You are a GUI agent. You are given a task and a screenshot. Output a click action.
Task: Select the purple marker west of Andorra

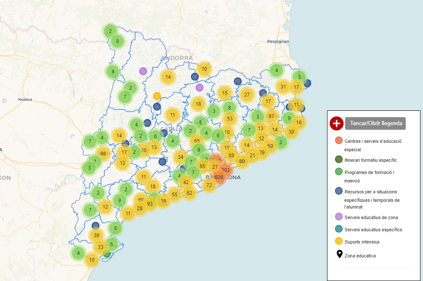[143, 71]
